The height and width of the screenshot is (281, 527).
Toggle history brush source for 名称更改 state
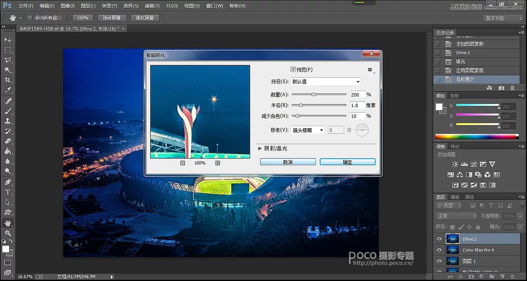[x=437, y=80]
